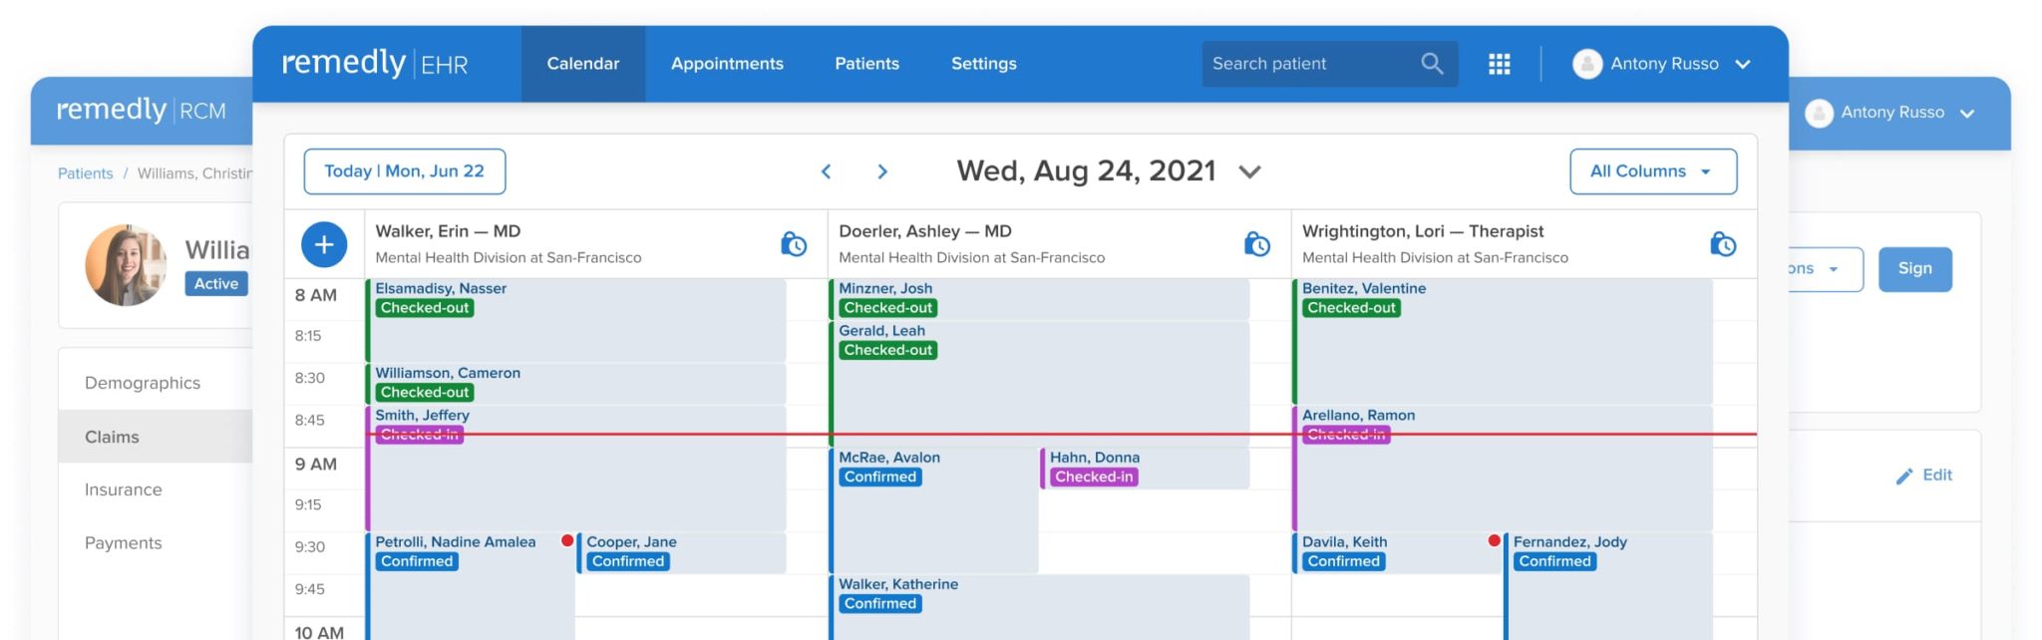The image size is (2042, 640).
Task: Click the search magnifier icon
Action: [x=1432, y=64]
